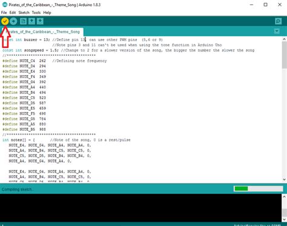The height and width of the screenshot is (226, 287).
Task: Click the window title 'Arduino 1.8.3'
Action: pyautogui.click(x=90, y=4)
